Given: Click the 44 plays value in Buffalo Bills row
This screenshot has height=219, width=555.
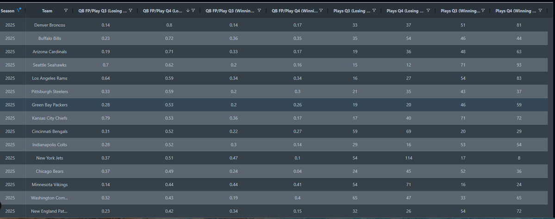Looking at the screenshot, I should [519, 38].
